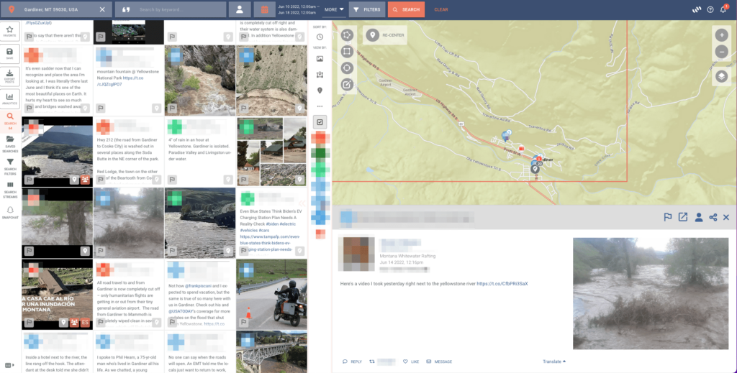
Task: Open the t.co/CfbPRi3SaX link
Action: (x=502, y=284)
